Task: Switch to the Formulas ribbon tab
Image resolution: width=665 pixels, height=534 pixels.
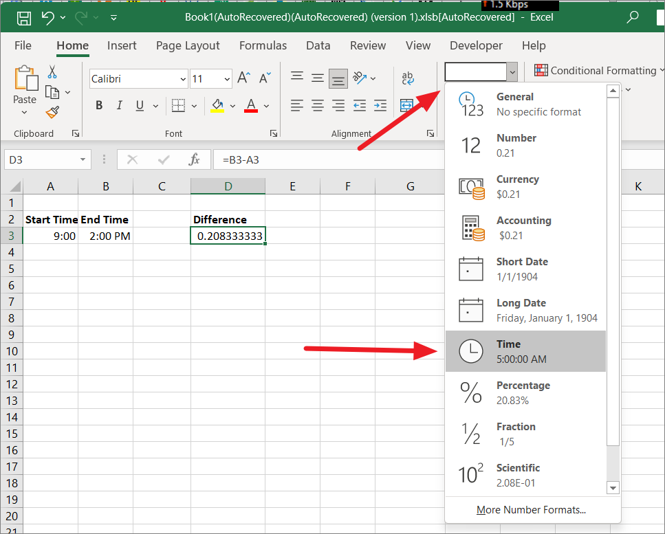Action: (x=263, y=45)
